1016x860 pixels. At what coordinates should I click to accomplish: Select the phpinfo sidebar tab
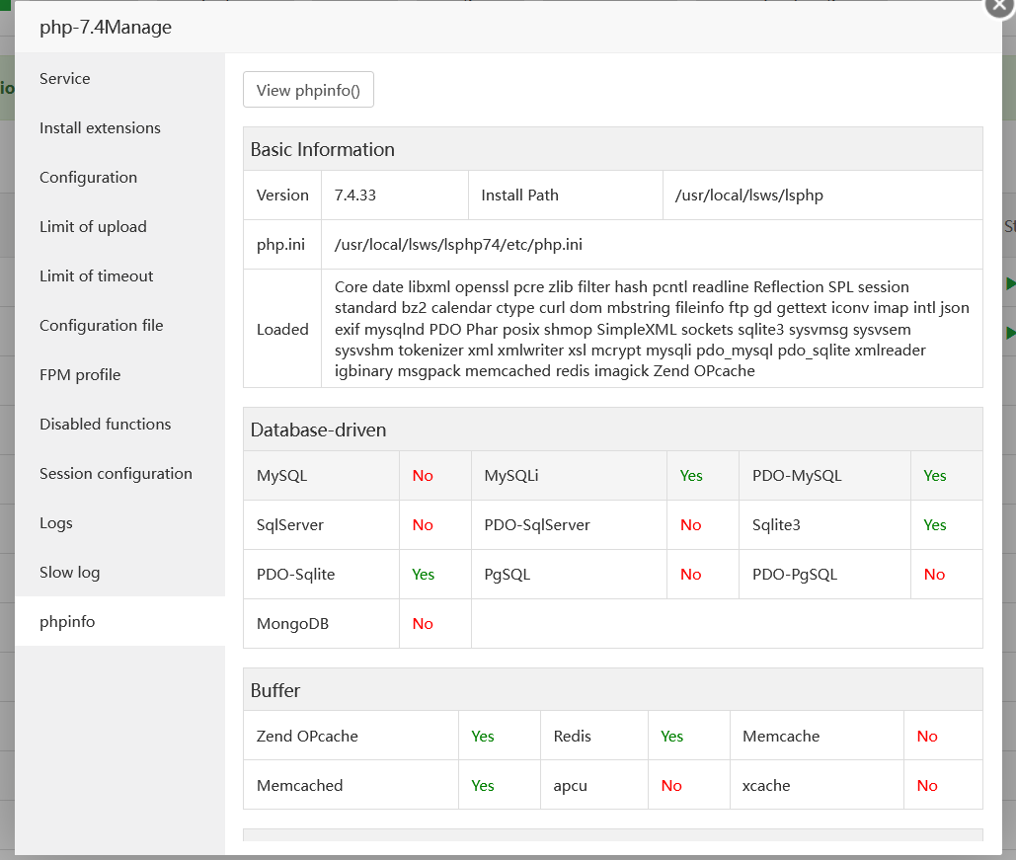click(x=65, y=621)
